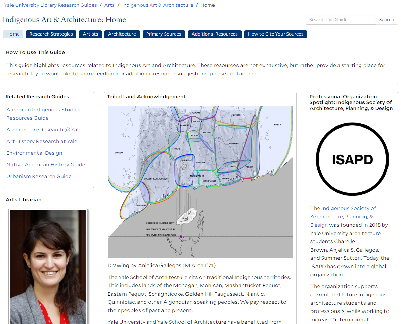Viewport: 401px width, 324px height.
Task: Click the tribal land map drawing
Action: [200, 182]
